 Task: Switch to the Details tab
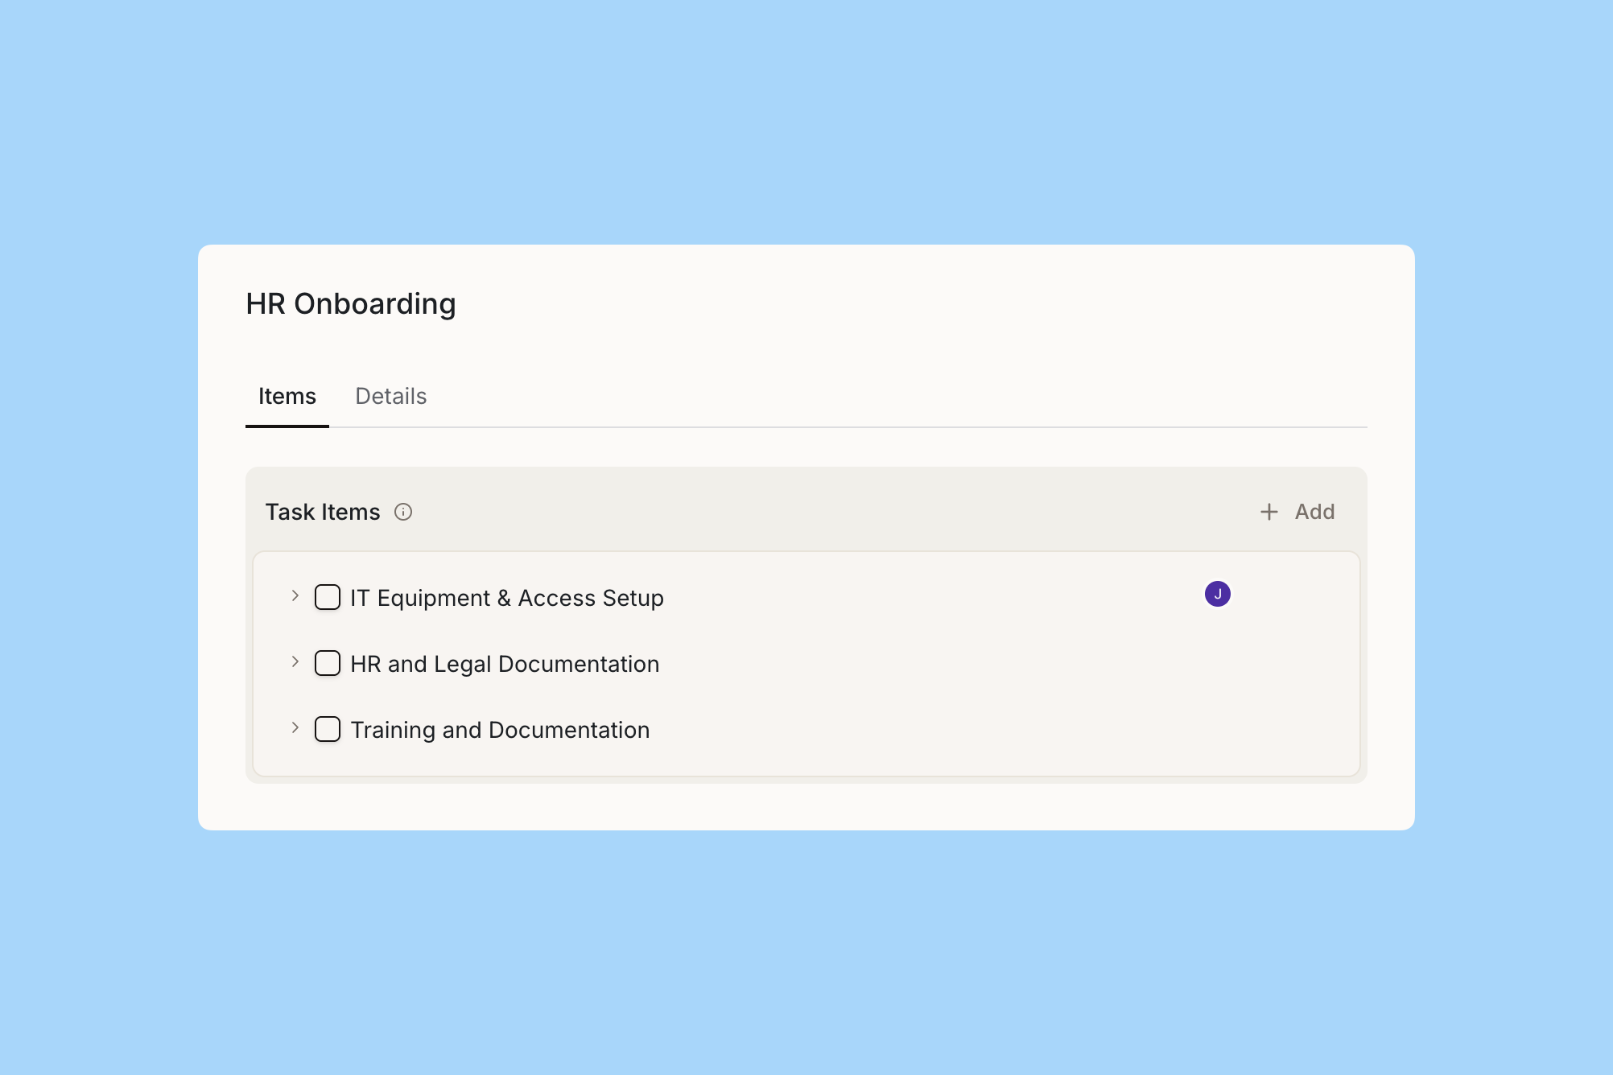(x=390, y=397)
